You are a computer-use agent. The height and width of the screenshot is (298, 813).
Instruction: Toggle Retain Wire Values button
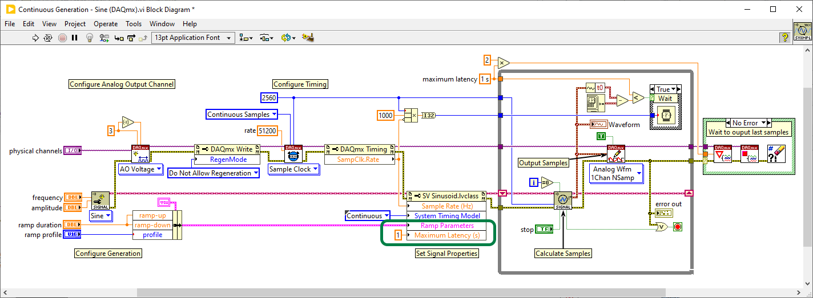click(x=104, y=38)
